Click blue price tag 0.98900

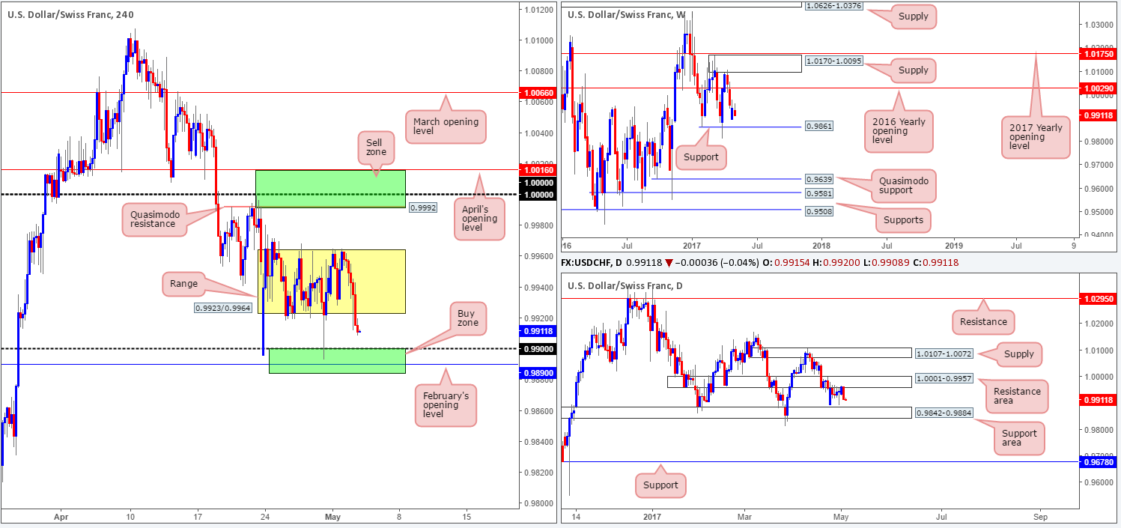tap(537, 372)
